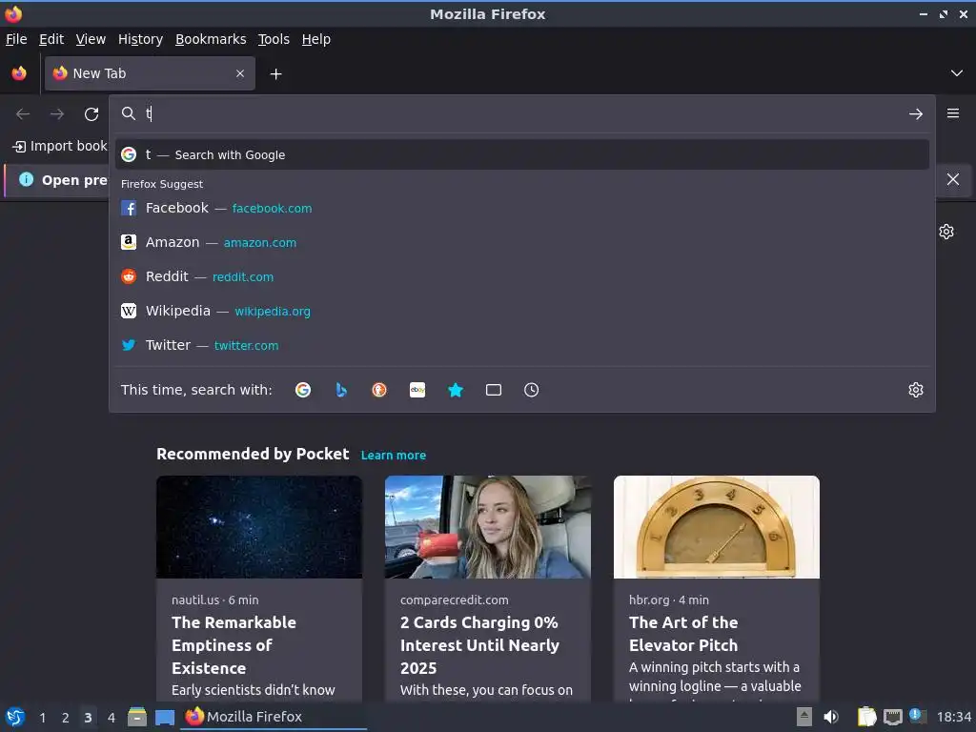
Task: Open nautil.us starry sky thumbnail
Action: click(x=259, y=526)
